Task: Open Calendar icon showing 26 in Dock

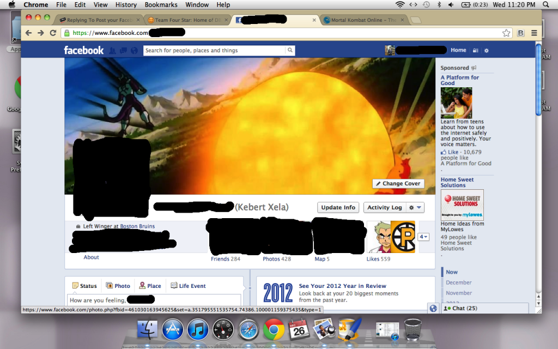Action: [299, 329]
